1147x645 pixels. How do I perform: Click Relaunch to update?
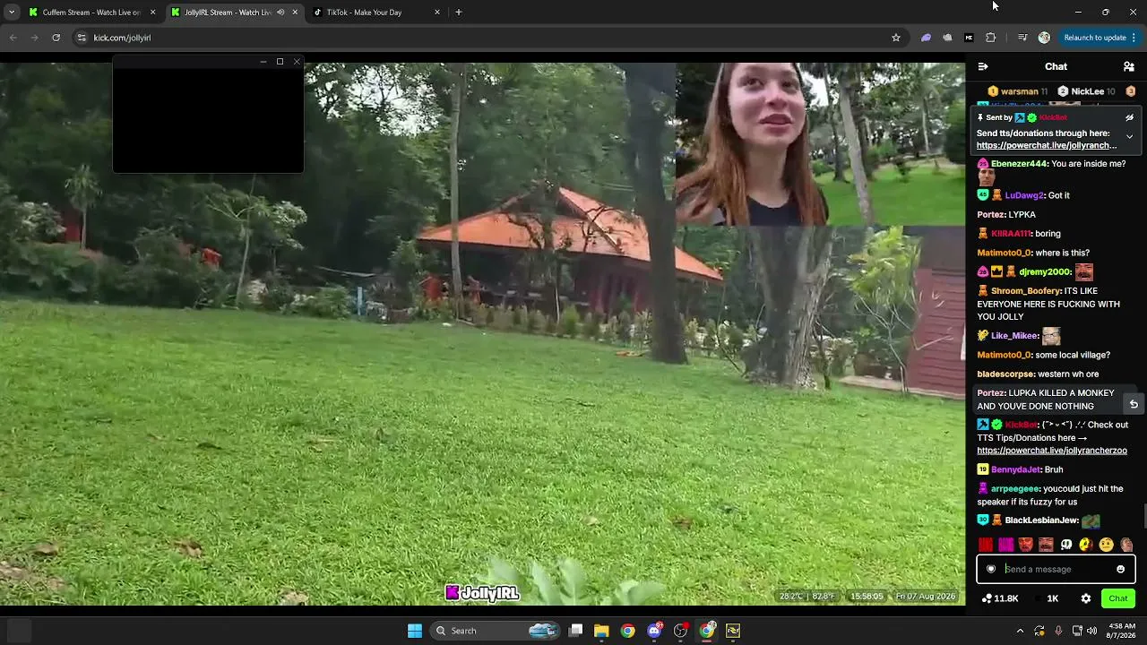1095,38
